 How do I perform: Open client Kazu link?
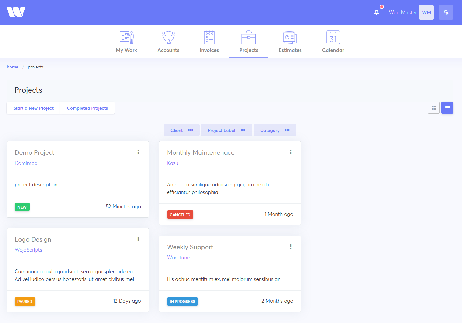173,163
